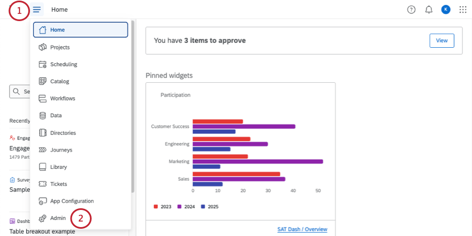The image size is (472, 236).
Task: Select Tickets in the navigation menu
Action: point(58,184)
